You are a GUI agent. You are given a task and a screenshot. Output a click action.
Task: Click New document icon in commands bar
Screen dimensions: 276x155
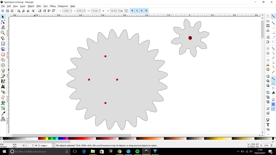tap(268, 17)
